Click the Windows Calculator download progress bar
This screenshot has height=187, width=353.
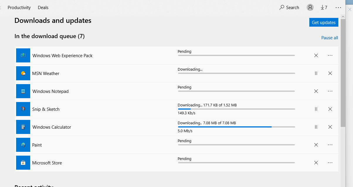(x=236, y=127)
